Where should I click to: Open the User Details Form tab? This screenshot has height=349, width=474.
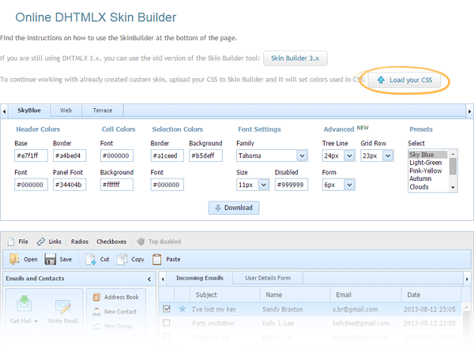pos(268,278)
